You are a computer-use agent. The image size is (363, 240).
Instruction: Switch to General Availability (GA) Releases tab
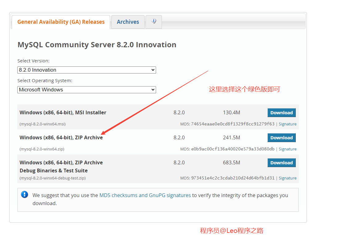click(61, 22)
